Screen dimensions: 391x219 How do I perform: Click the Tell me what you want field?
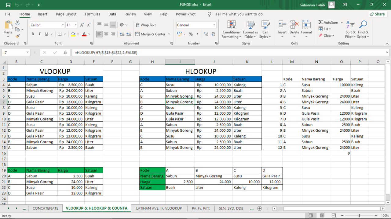239,14
